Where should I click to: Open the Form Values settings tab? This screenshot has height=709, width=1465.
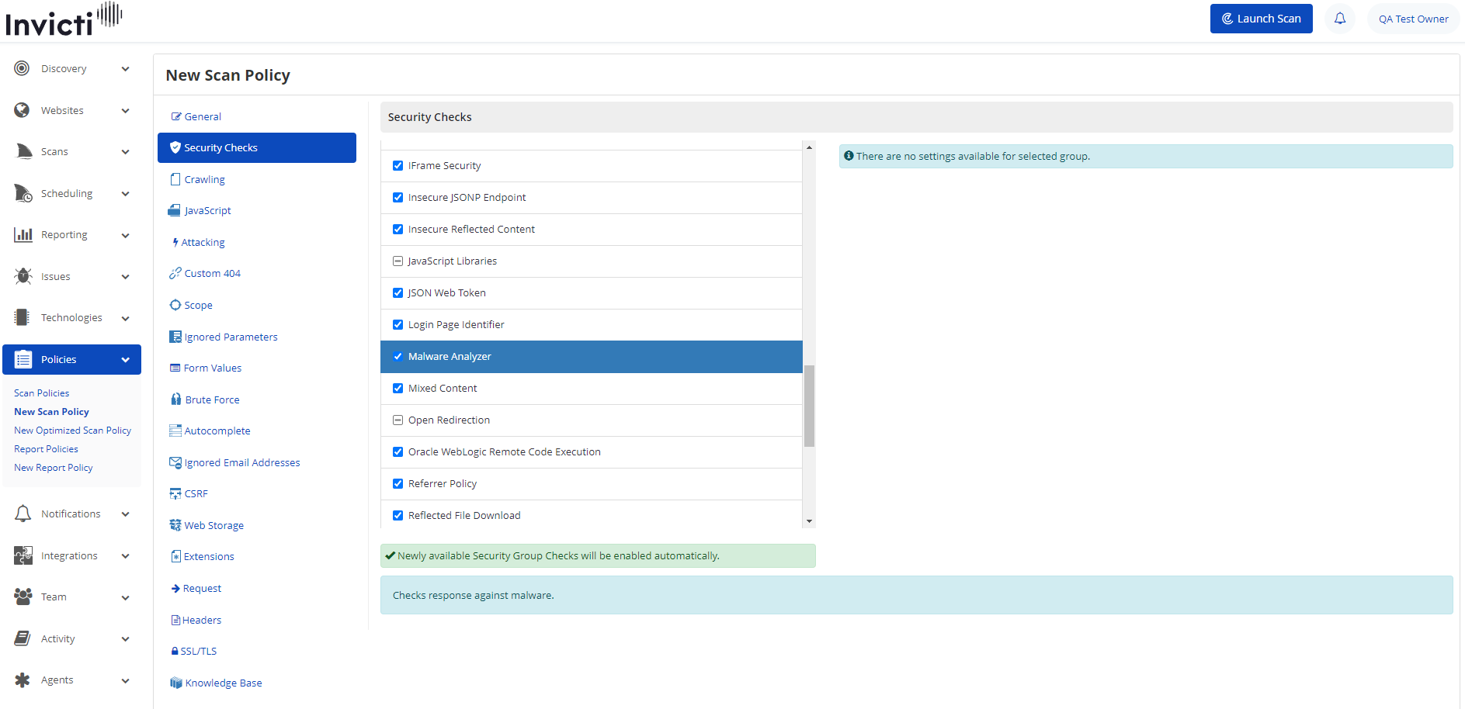click(206, 368)
